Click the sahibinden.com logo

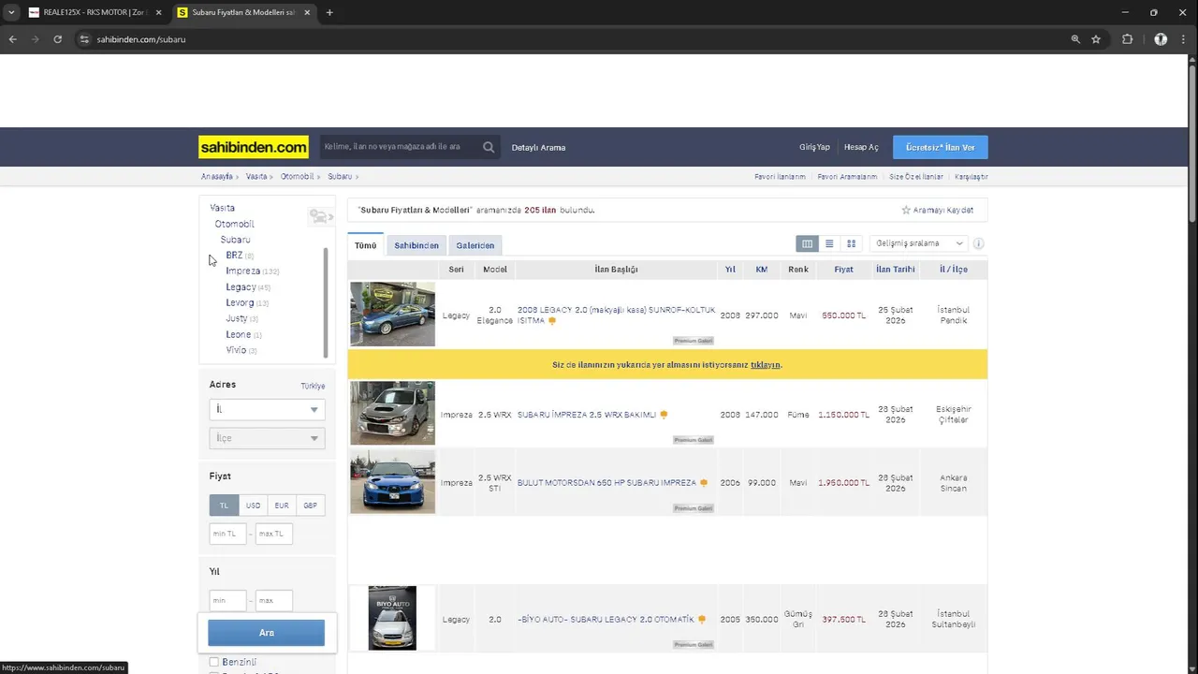(x=253, y=147)
